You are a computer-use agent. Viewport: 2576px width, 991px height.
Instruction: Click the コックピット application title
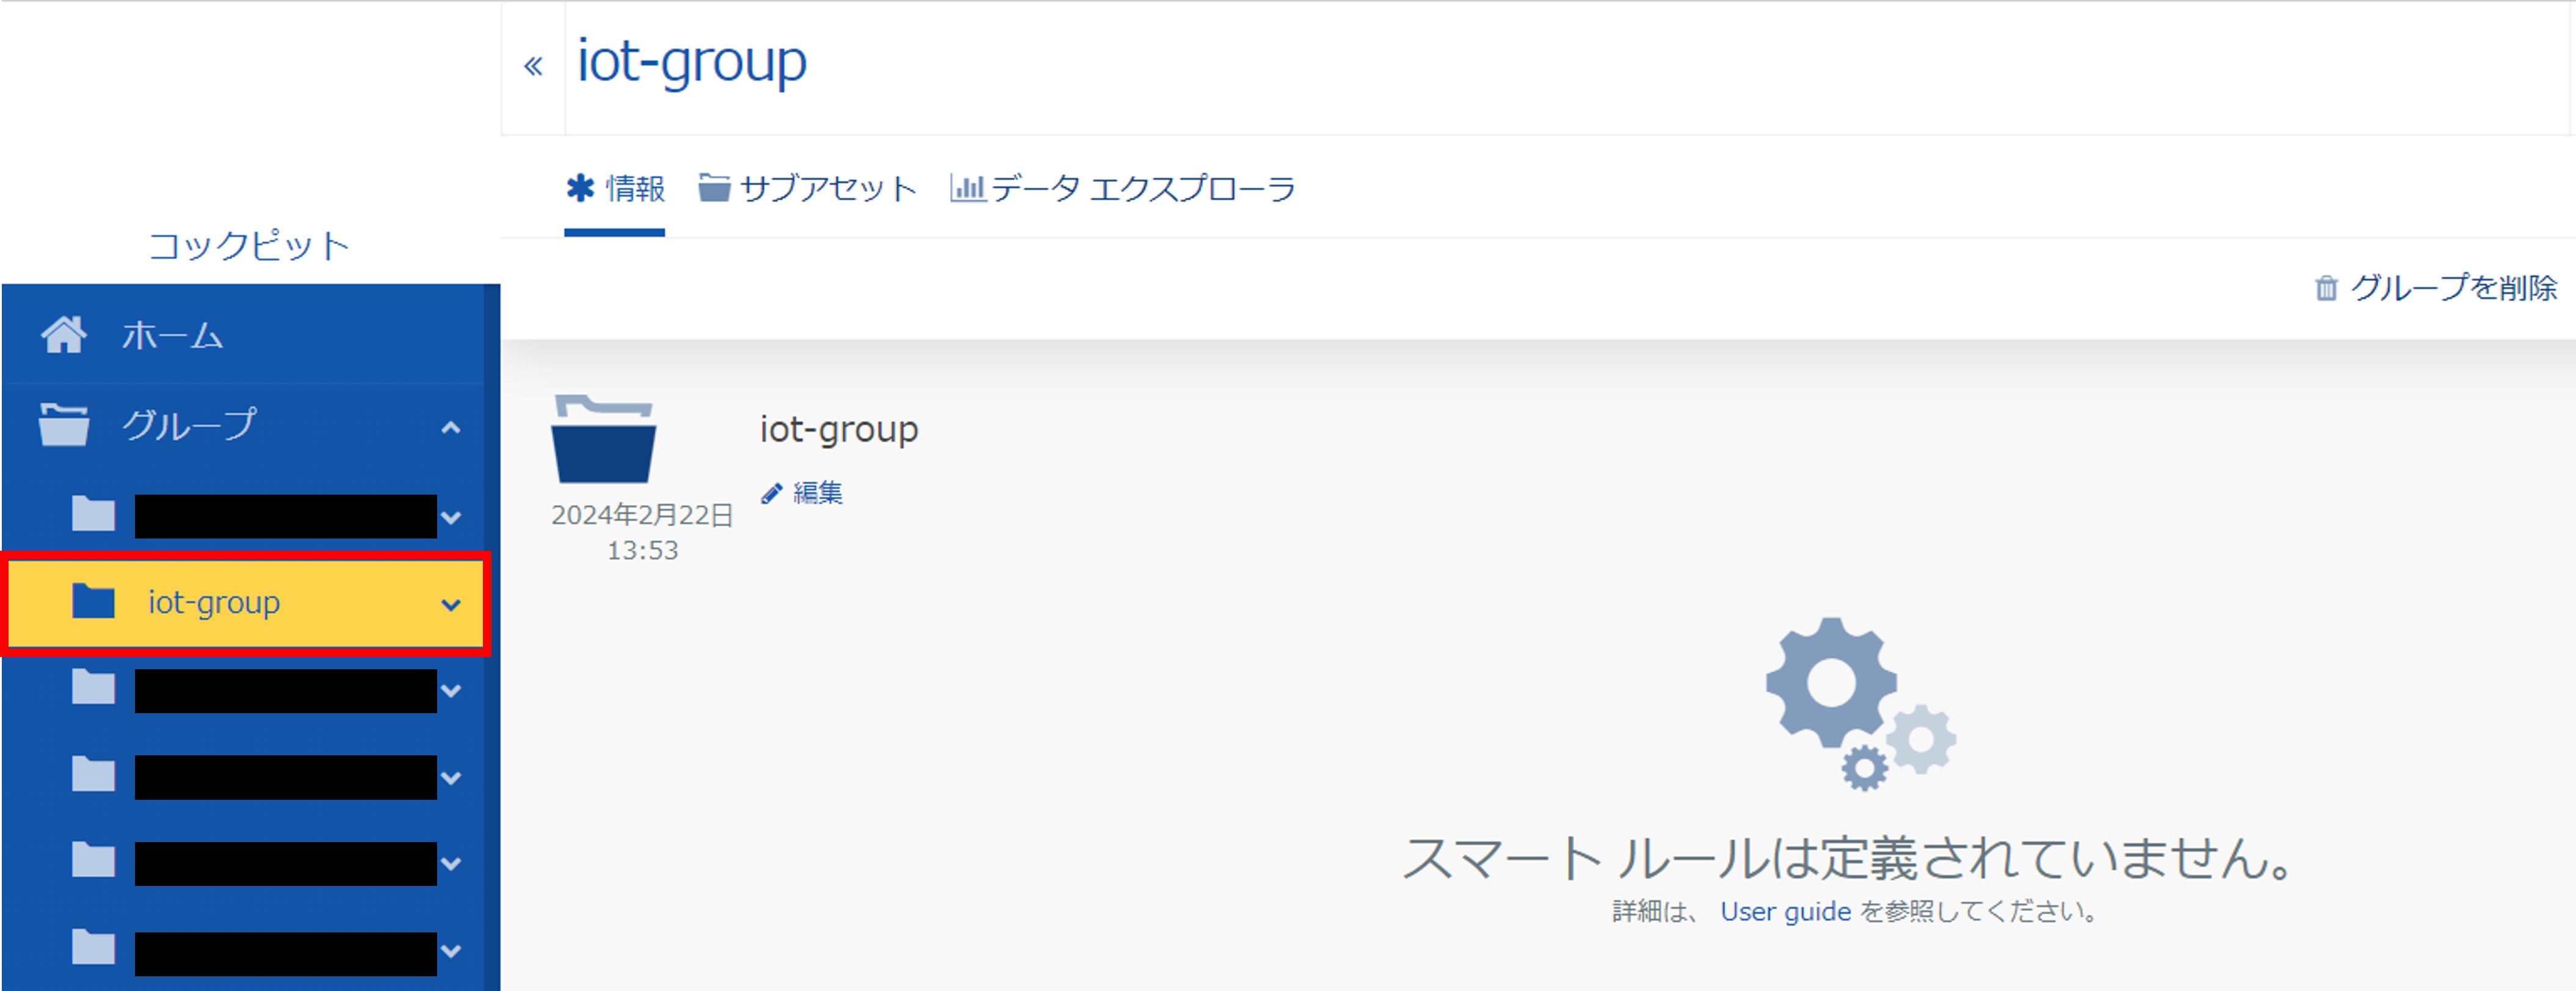point(249,246)
